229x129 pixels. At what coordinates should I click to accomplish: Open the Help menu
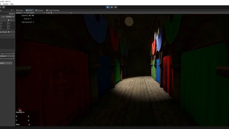pos(12,4)
